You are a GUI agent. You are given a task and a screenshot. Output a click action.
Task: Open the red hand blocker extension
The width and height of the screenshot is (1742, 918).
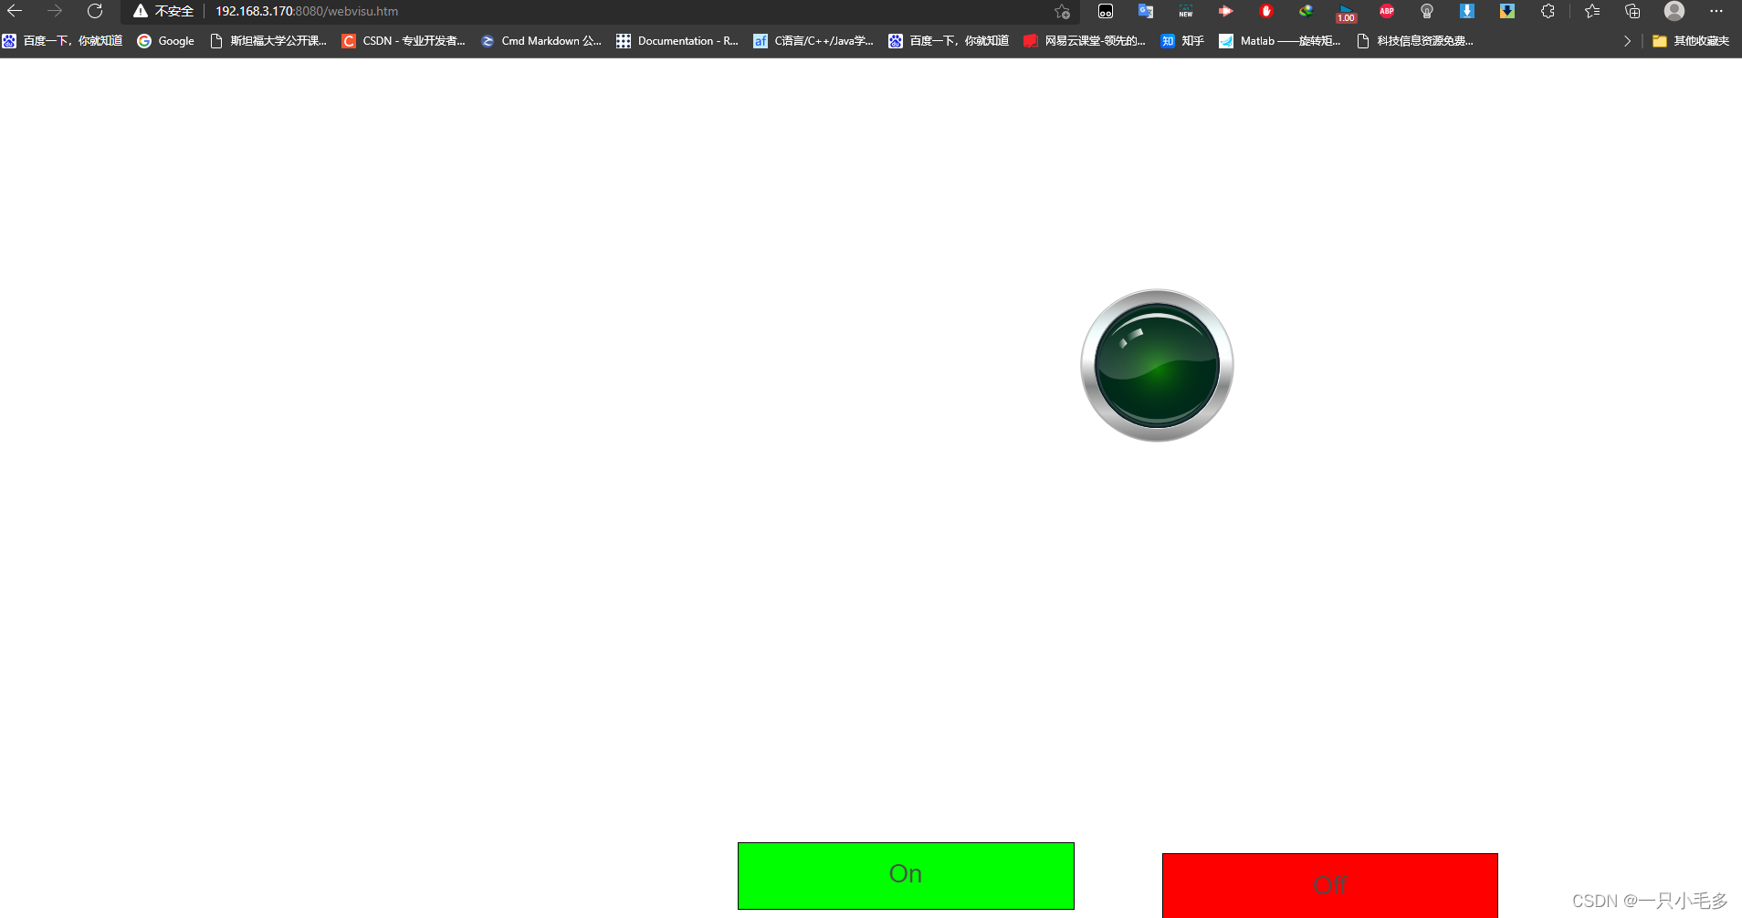tap(1266, 11)
